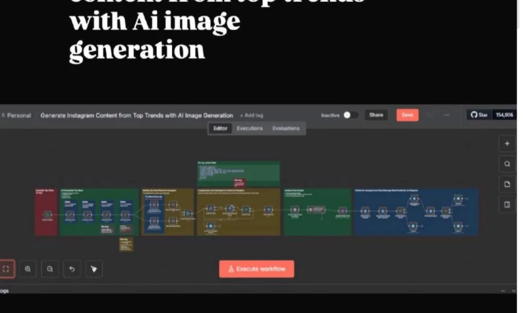
Task: Select the wide AI agent node in green analysis section
Action: point(316,209)
